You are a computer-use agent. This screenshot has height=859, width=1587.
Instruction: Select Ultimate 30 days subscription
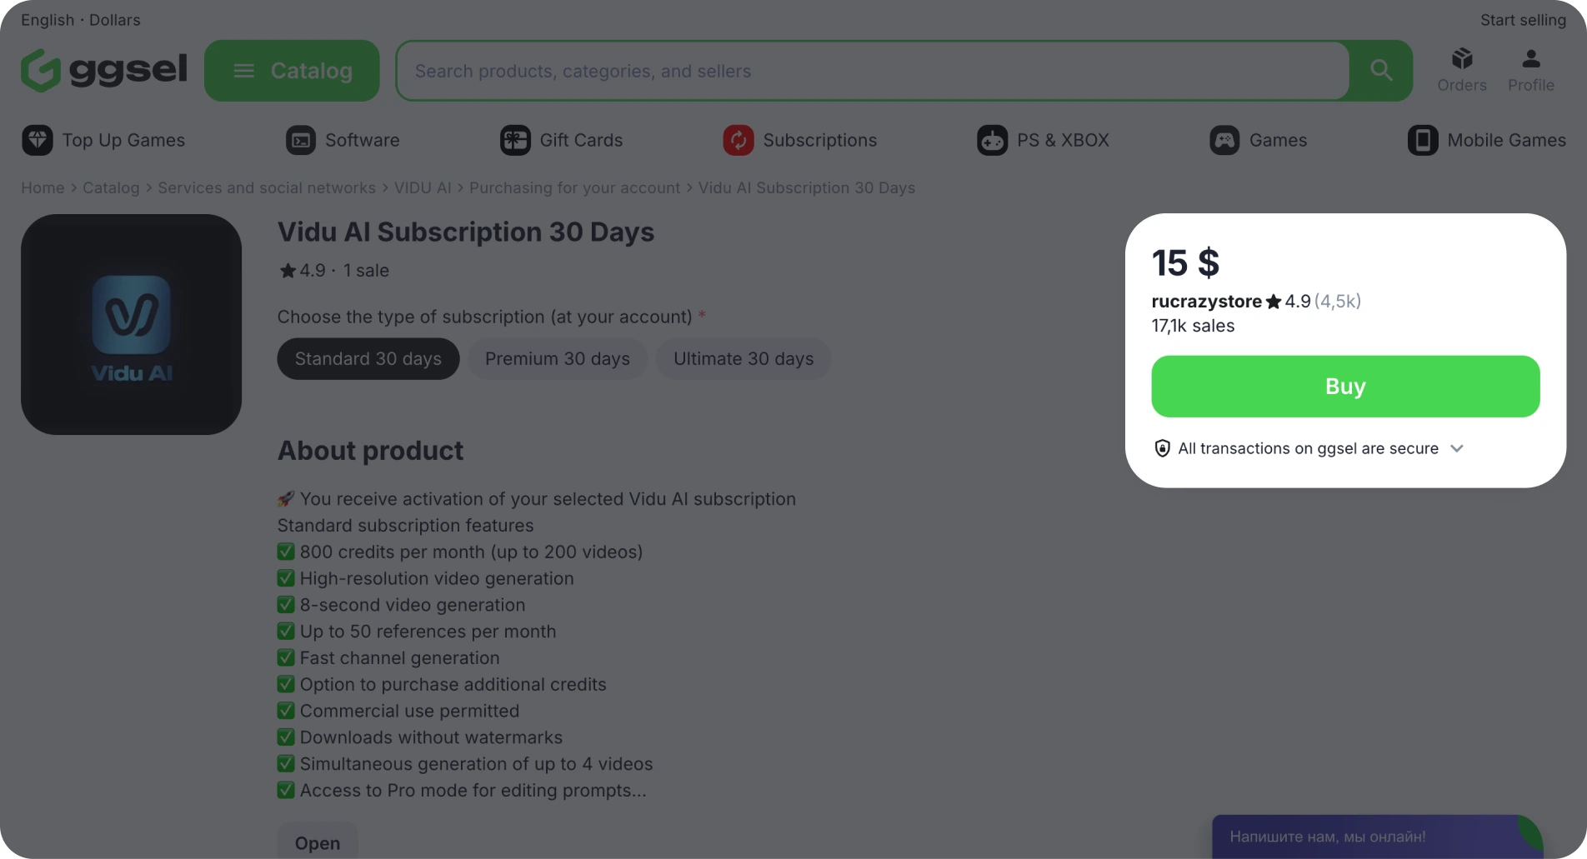click(743, 359)
